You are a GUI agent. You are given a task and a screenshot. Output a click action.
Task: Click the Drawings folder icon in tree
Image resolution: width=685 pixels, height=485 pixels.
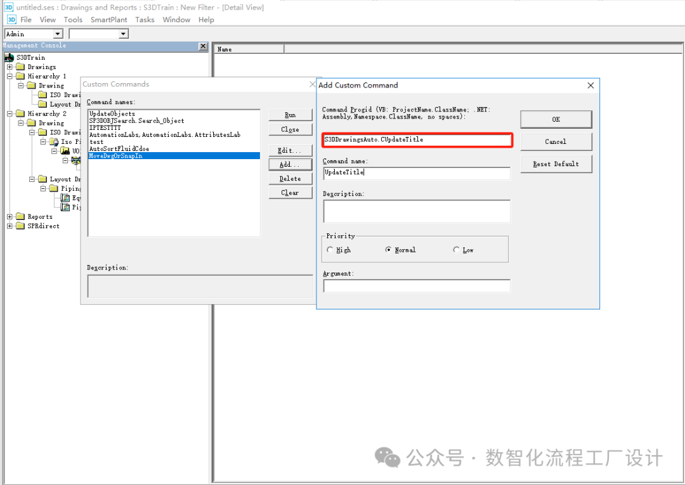coord(20,67)
